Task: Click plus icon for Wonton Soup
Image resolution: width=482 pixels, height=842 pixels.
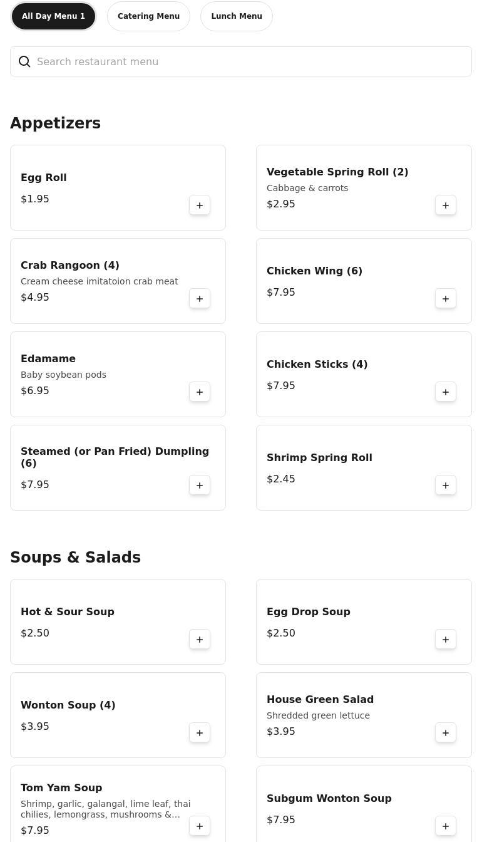Action: [200, 732]
